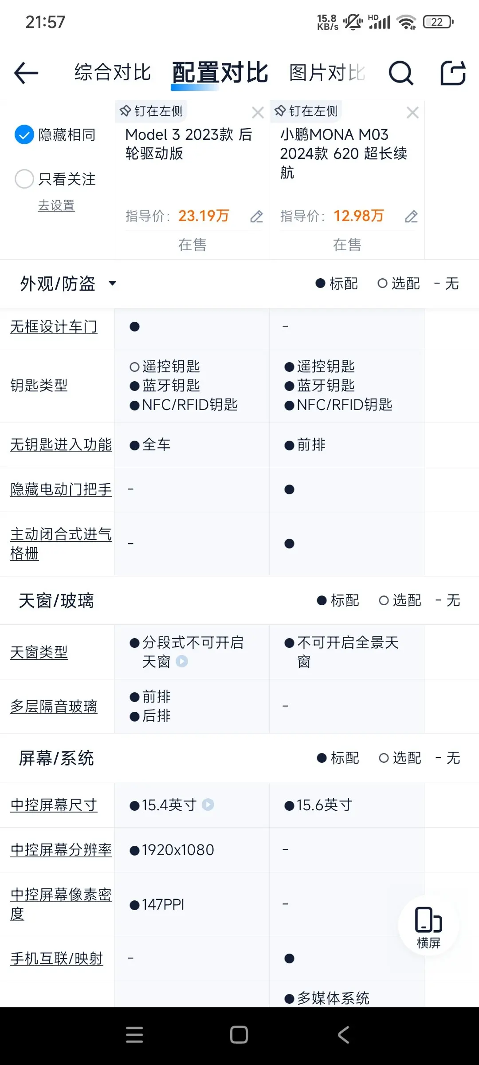
Task: Pin Model 3 to the left side
Action: (152, 111)
